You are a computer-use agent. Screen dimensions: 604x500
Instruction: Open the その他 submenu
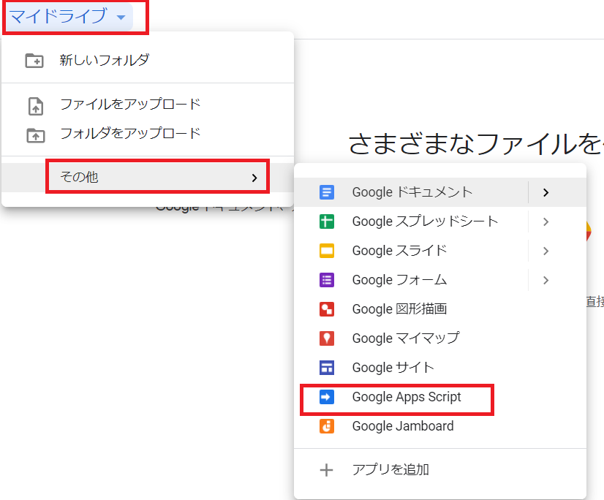click(x=157, y=177)
